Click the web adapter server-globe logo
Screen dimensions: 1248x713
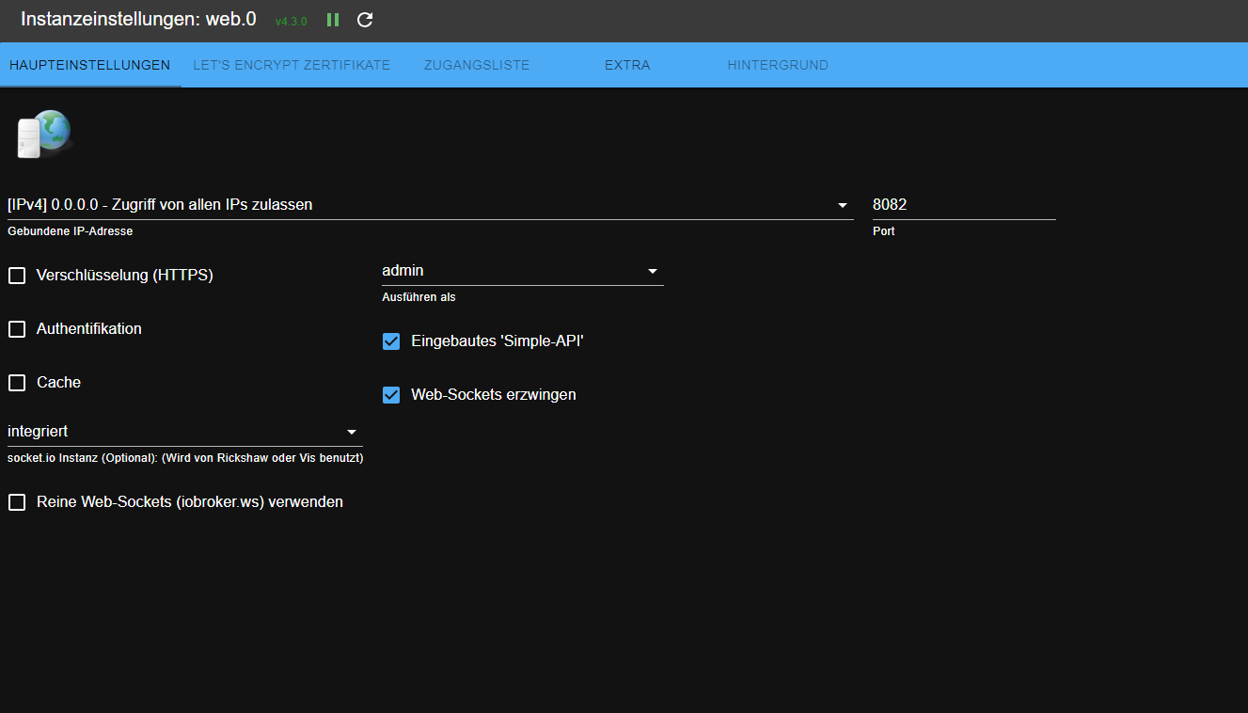click(x=43, y=134)
